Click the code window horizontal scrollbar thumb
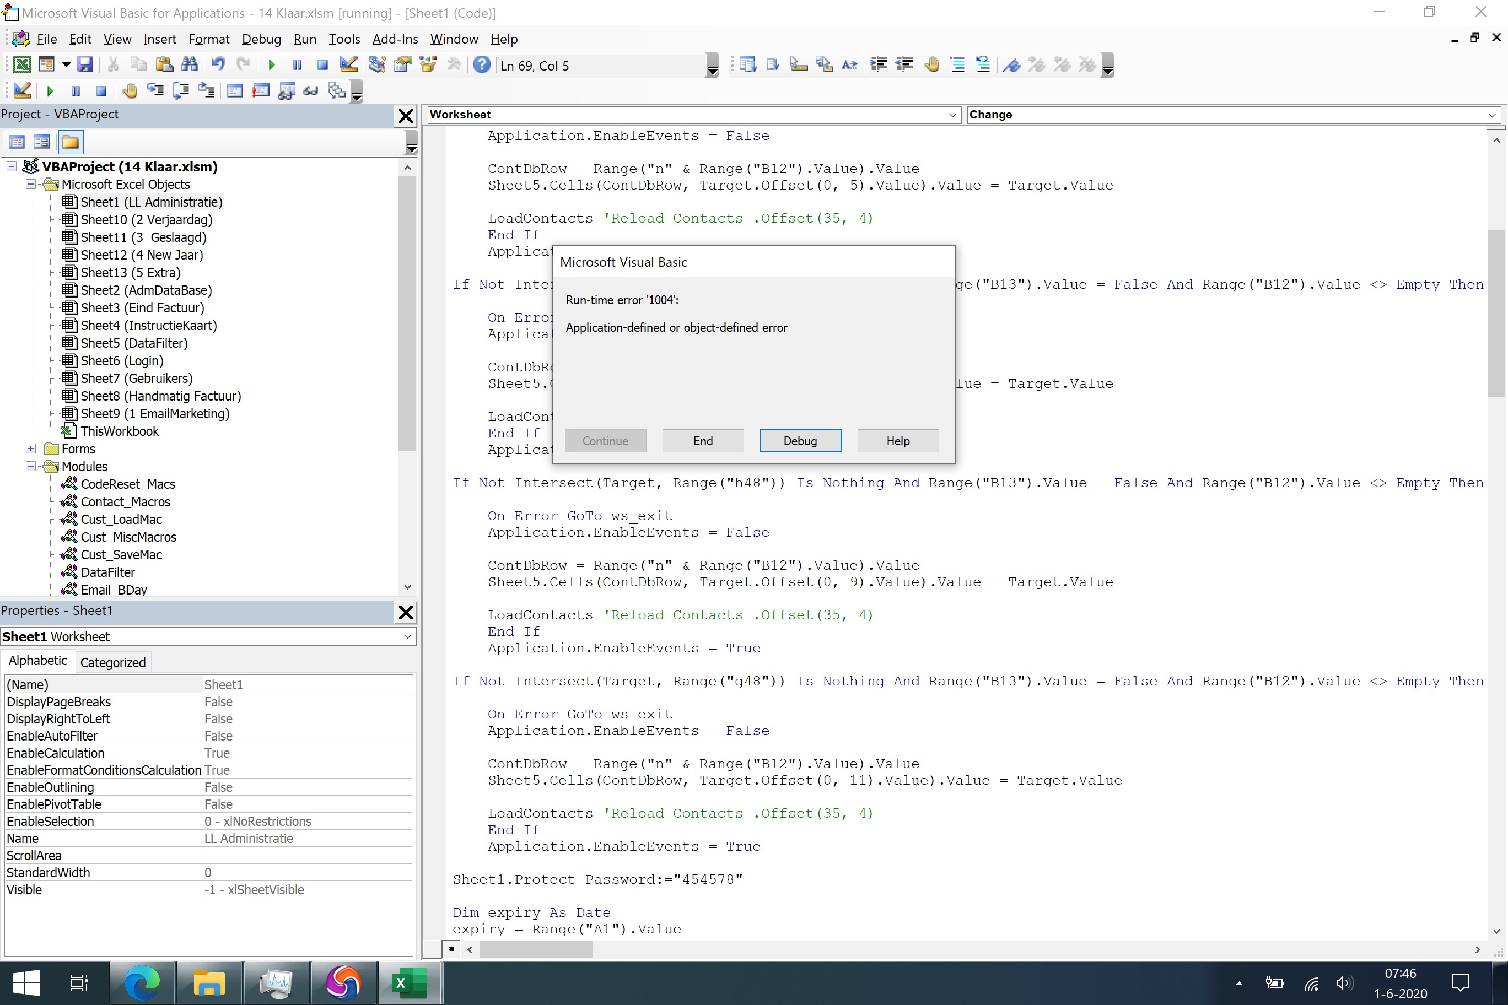This screenshot has width=1508, height=1005. click(536, 949)
